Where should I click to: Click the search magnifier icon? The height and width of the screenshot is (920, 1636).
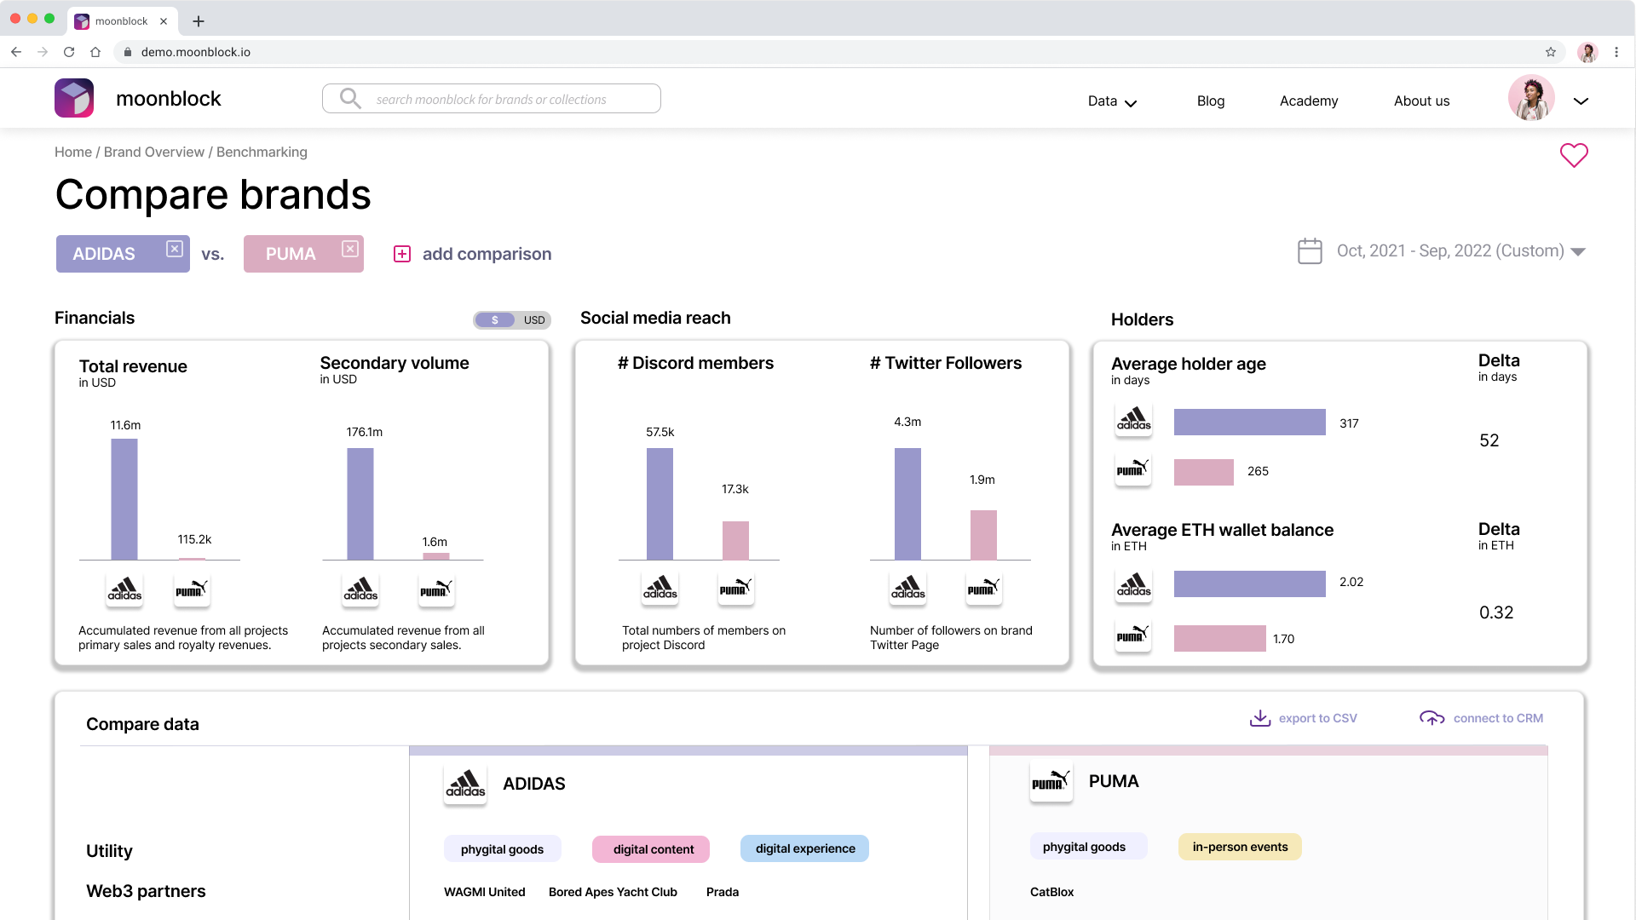point(350,98)
